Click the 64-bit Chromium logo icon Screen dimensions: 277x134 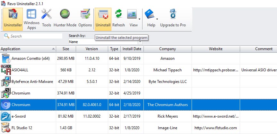[6, 105]
